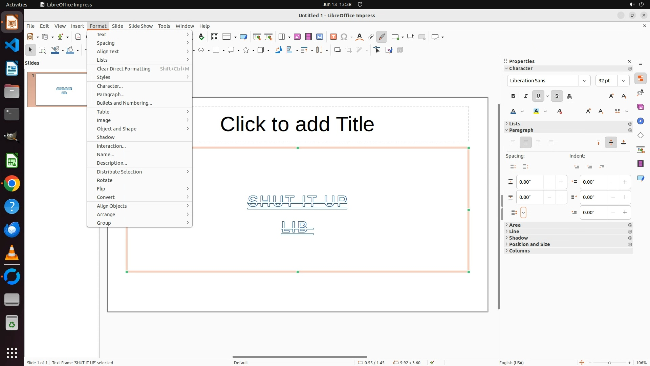Screen dimensions: 650x366
Task: Toggle Underline formatting button
Action: (x=538, y=96)
